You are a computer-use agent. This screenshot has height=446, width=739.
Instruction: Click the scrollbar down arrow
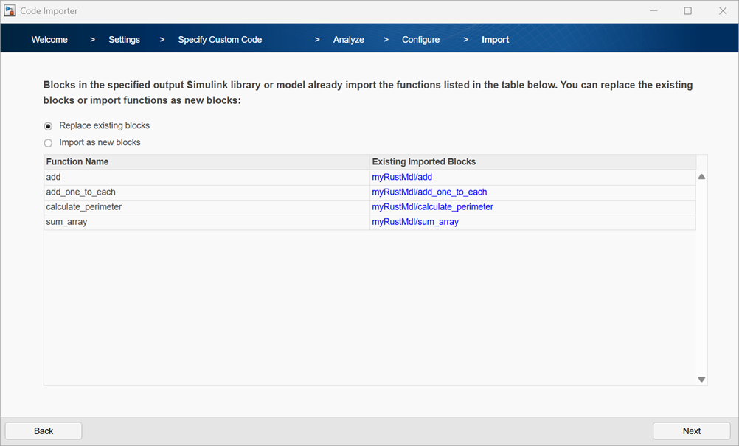tap(701, 378)
